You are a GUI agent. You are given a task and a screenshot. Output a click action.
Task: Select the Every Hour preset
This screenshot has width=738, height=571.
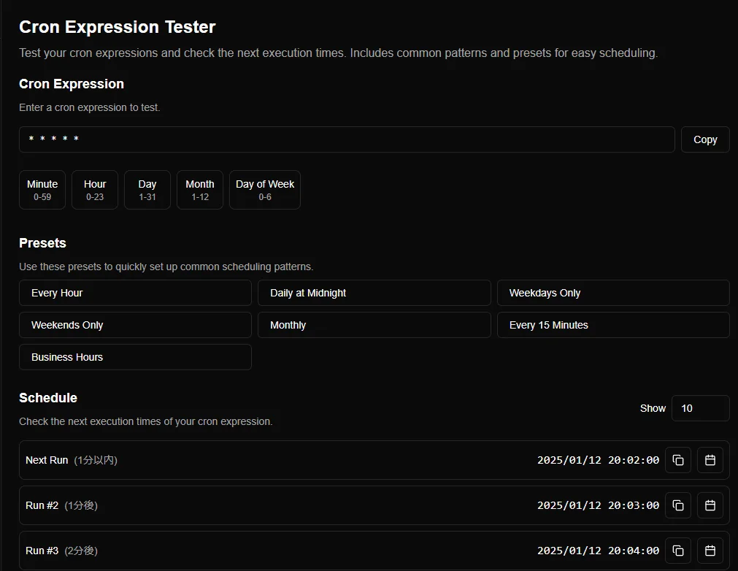(x=134, y=293)
